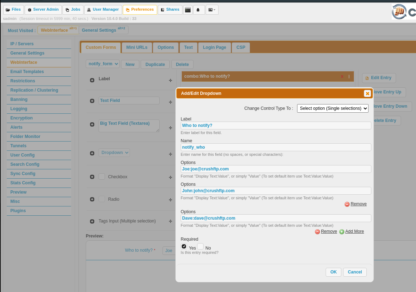Open the terminal console icon in toolbar
Screen dimensions: 416x292
[x=188, y=10]
